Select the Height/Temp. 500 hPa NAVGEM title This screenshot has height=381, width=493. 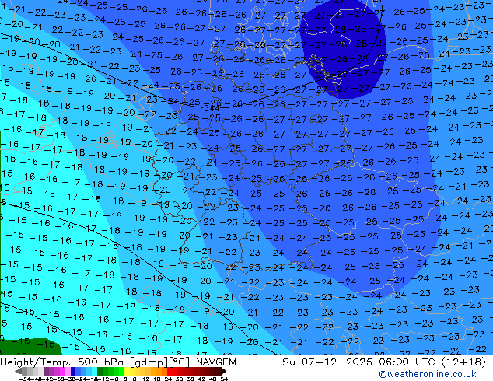pyautogui.click(x=118, y=362)
